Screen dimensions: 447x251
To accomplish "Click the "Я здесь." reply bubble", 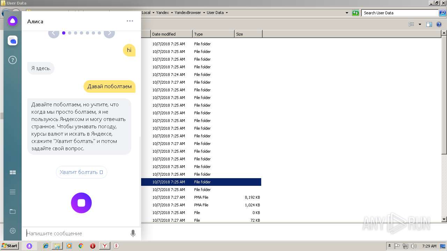I will click(x=41, y=68).
